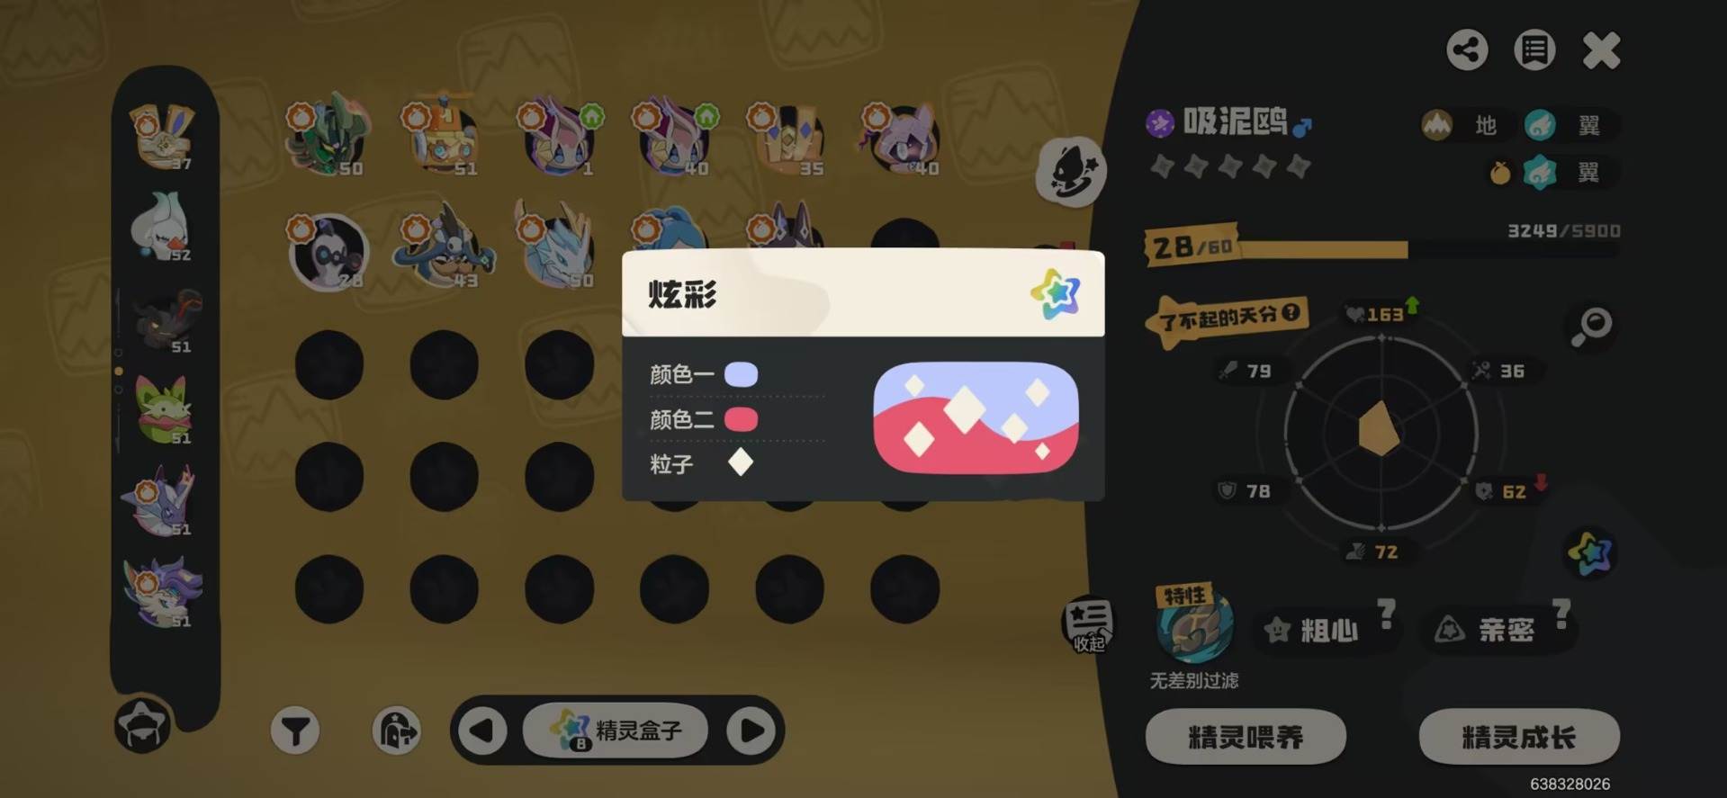1727x798 pixels.
Task: Click the share icon at top right
Action: coord(1467,49)
